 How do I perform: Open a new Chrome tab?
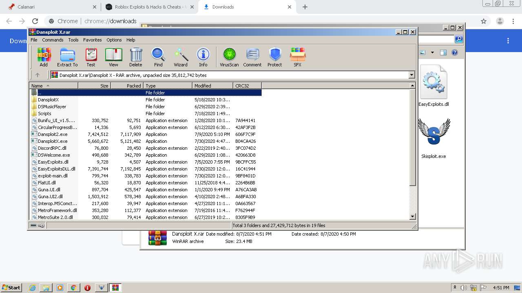[305, 7]
